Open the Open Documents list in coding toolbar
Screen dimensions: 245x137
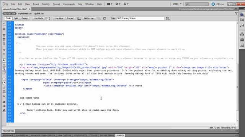point(4,25)
